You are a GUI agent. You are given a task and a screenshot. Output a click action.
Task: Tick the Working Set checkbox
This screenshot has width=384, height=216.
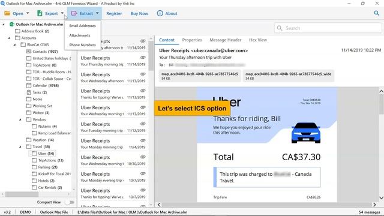pos(29,106)
